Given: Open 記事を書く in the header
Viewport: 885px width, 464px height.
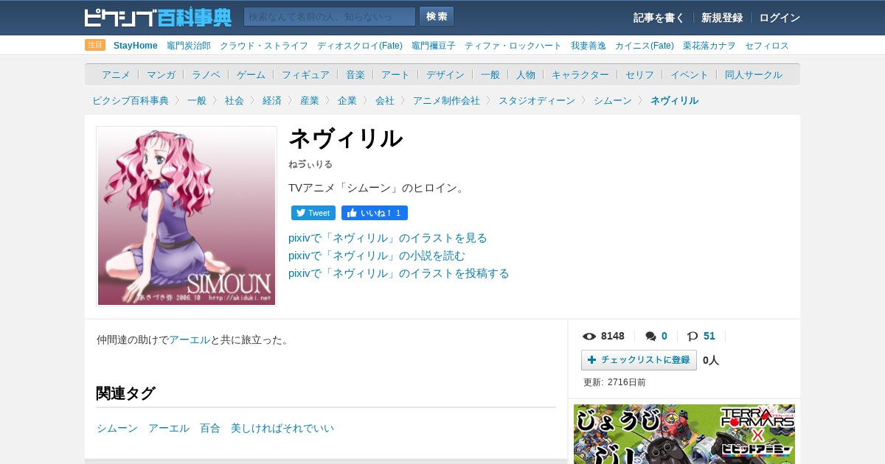Looking at the screenshot, I should [x=659, y=18].
